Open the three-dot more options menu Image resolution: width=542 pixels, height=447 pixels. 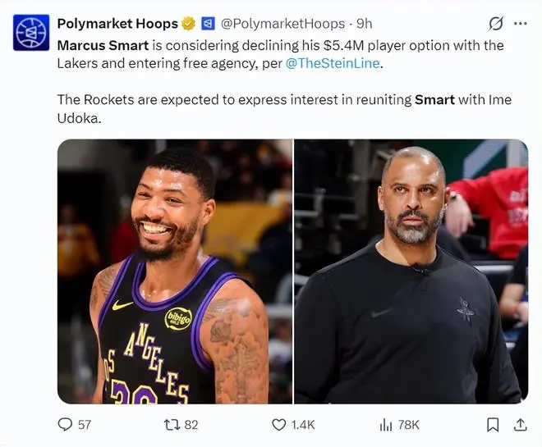[x=521, y=24]
